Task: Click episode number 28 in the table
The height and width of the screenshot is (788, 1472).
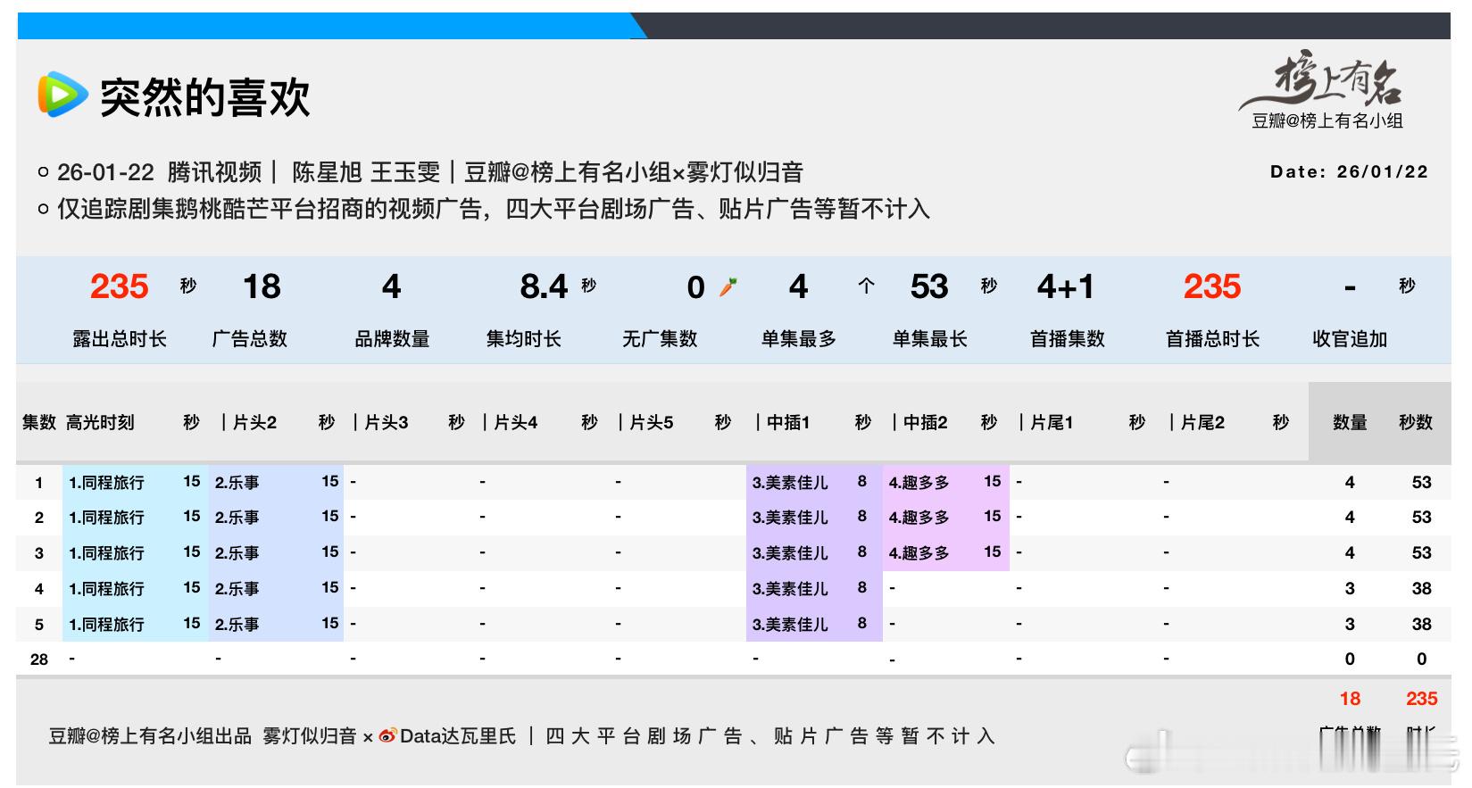Action: point(39,659)
